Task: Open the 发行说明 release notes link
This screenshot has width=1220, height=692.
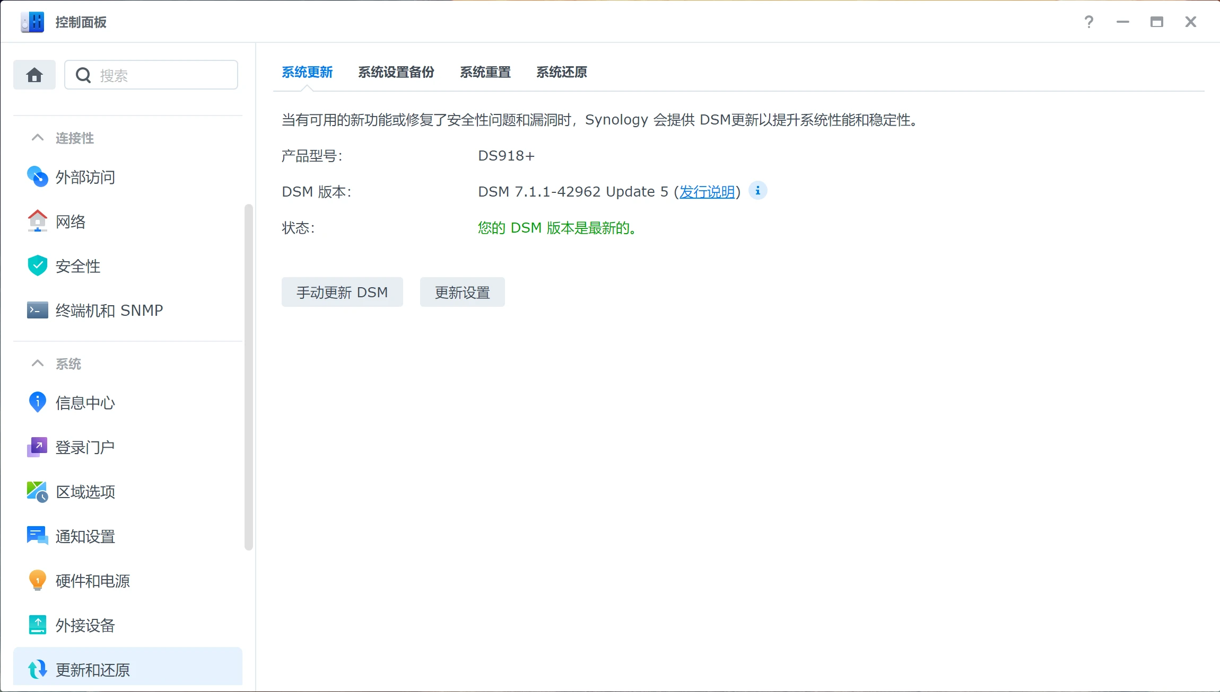Action: (x=707, y=192)
